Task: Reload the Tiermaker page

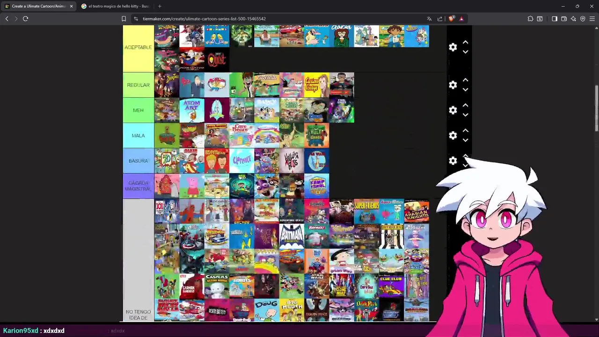Action: pyautogui.click(x=25, y=19)
